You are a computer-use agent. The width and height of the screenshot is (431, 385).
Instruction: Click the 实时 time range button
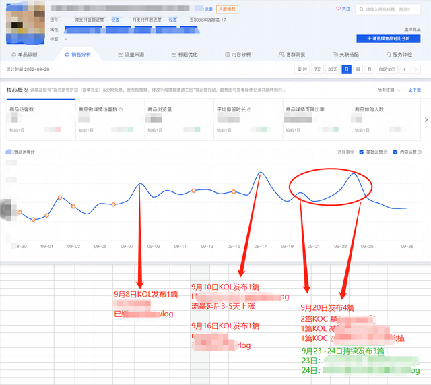(302, 69)
